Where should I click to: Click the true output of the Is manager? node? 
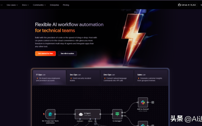pos(122,113)
